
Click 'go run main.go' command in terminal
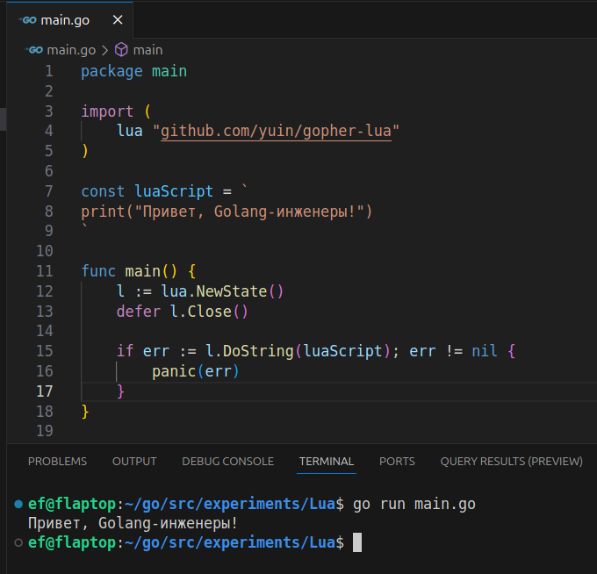point(414,504)
